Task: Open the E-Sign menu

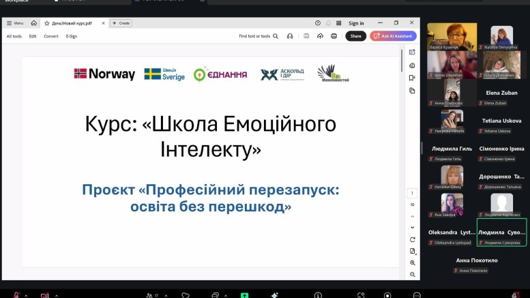Action: coord(72,36)
